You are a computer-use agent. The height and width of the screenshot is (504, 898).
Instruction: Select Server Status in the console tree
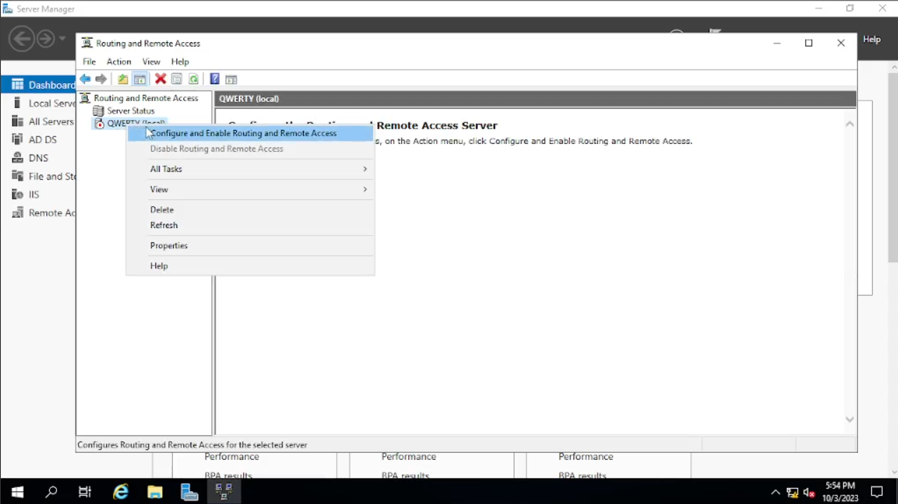click(131, 111)
